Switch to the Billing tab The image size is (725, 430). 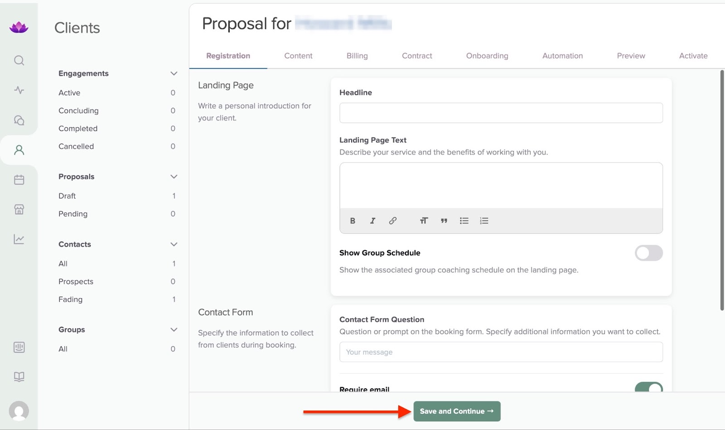(x=357, y=56)
